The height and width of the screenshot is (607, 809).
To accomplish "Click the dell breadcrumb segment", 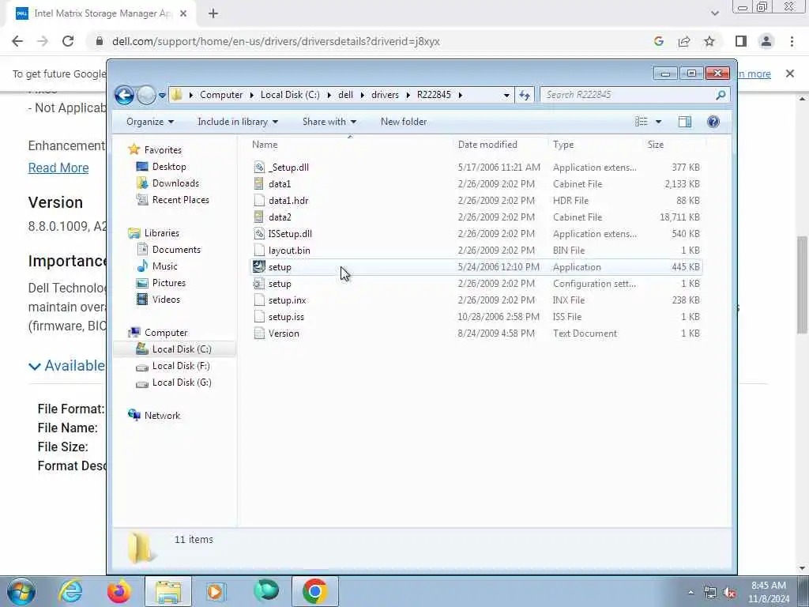I will tap(346, 95).
